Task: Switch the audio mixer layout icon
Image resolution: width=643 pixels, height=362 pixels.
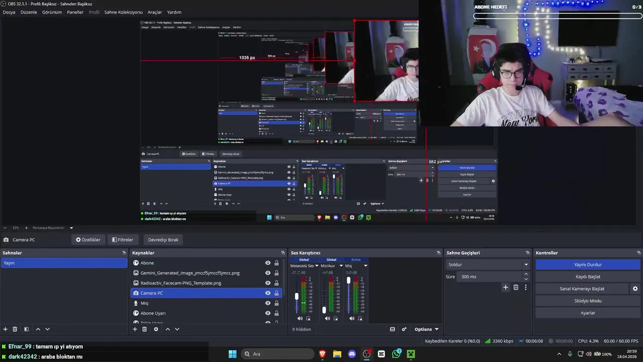Action: (x=392, y=329)
